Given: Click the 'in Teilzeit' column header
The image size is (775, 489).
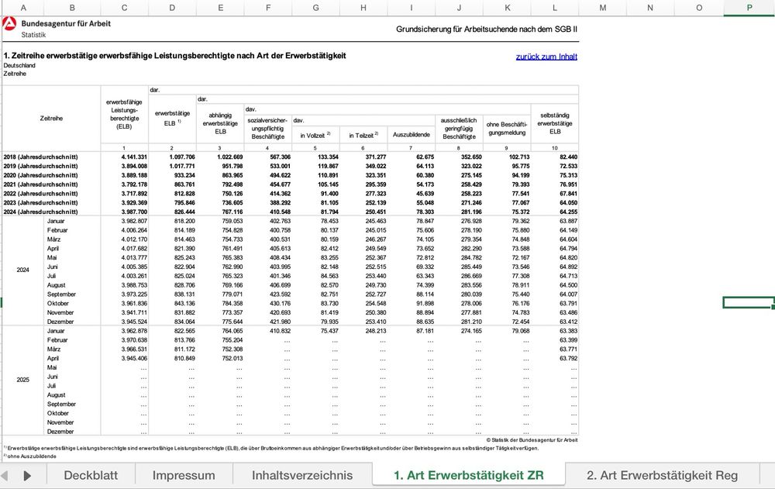Looking at the screenshot, I should [363, 135].
